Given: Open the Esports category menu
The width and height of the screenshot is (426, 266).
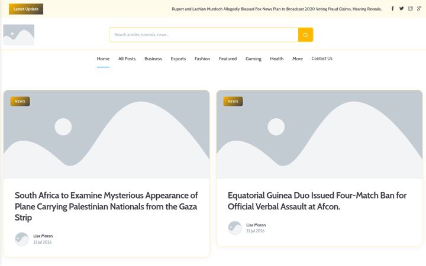Looking at the screenshot, I should pyautogui.click(x=178, y=59).
